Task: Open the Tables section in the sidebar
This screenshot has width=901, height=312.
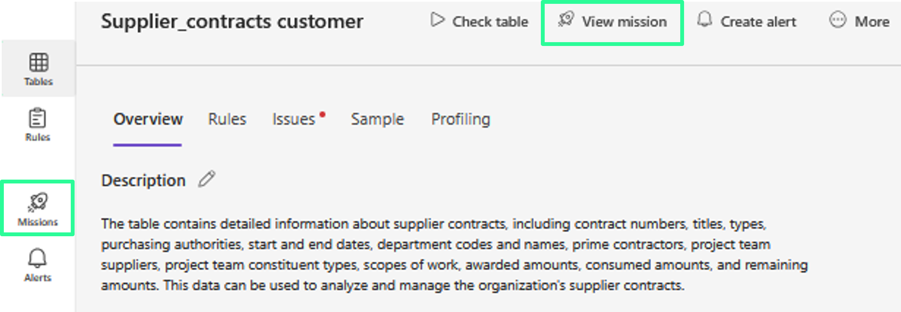Action: [x=38, y=69]
